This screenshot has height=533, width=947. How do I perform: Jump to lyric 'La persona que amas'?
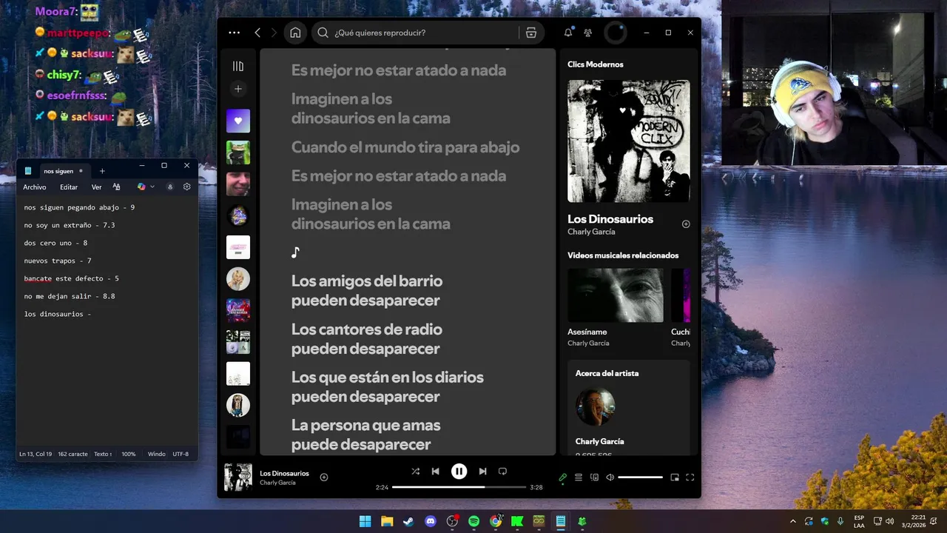[366, 435]
